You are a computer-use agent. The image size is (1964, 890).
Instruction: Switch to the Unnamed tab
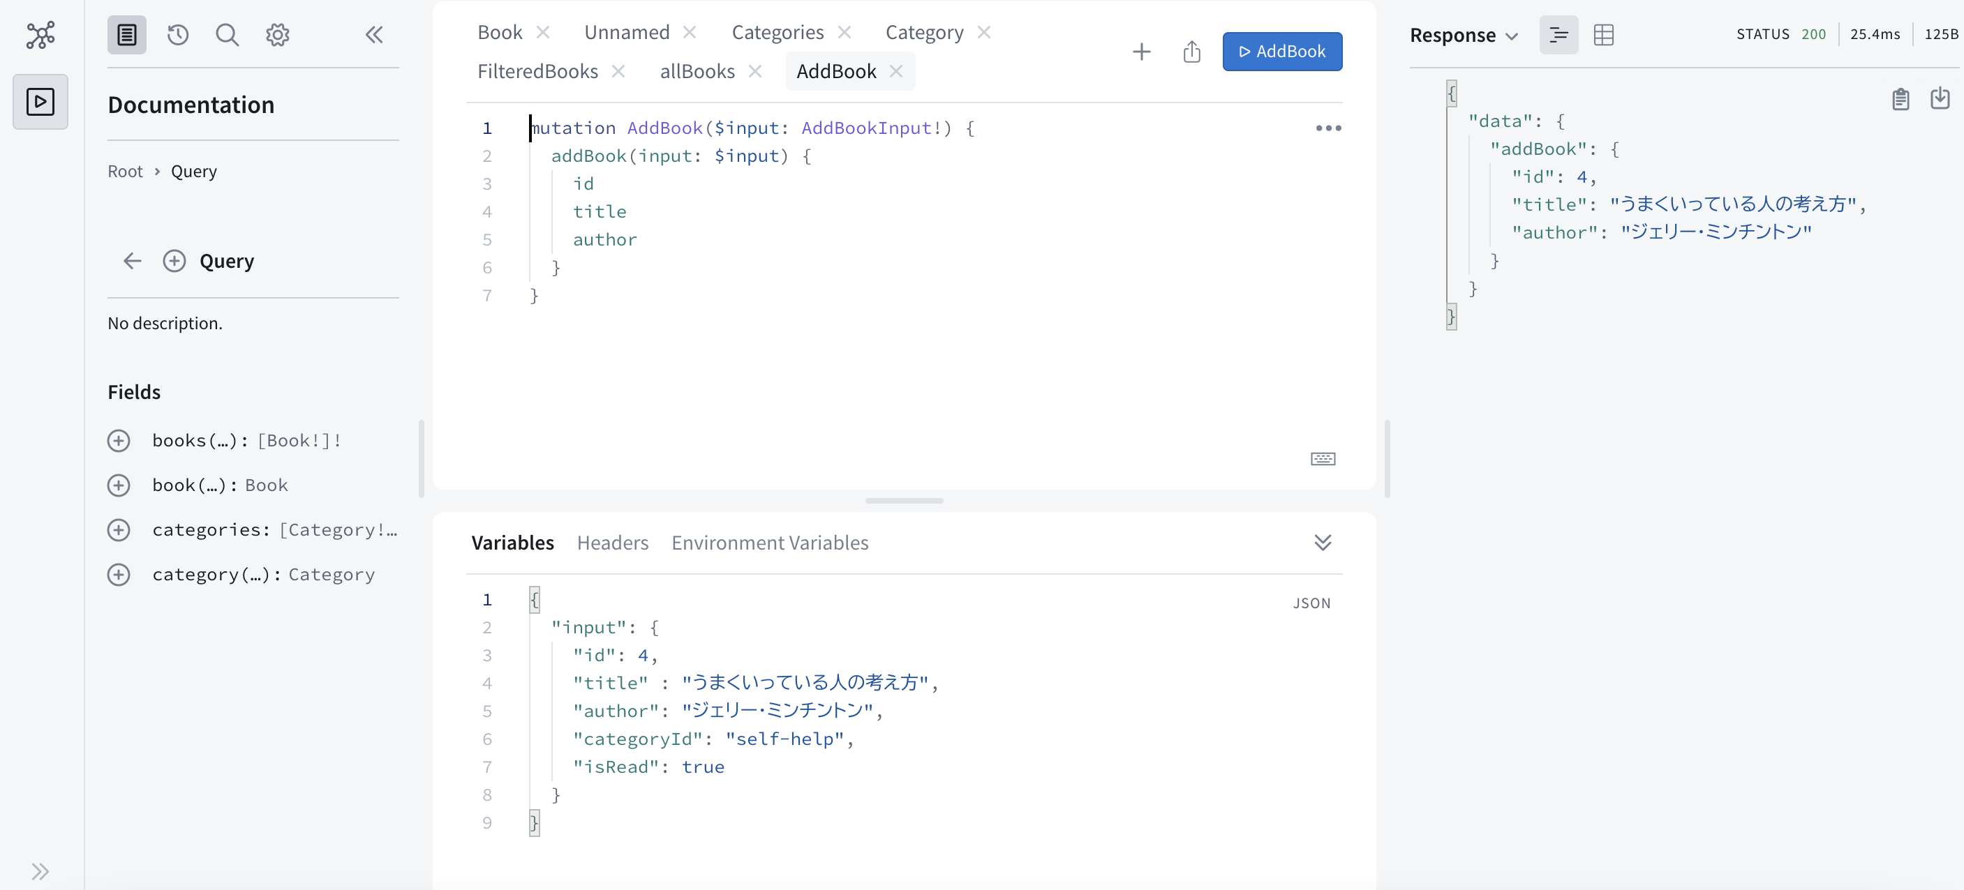click(627, 32)
